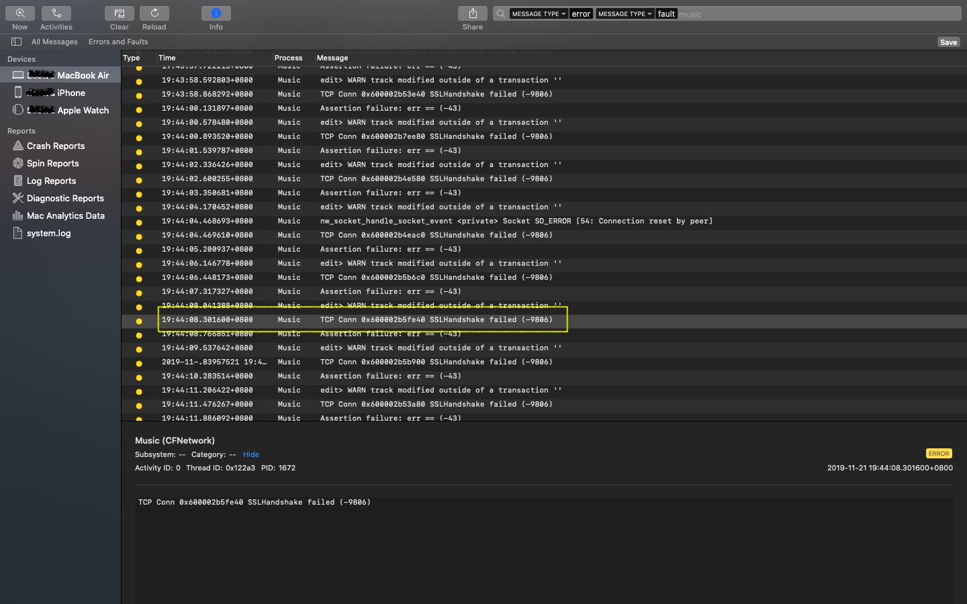Click the 19:44:04.170452 WARN track modified row
Screen dimensions: 967x604
coord(544,207)
